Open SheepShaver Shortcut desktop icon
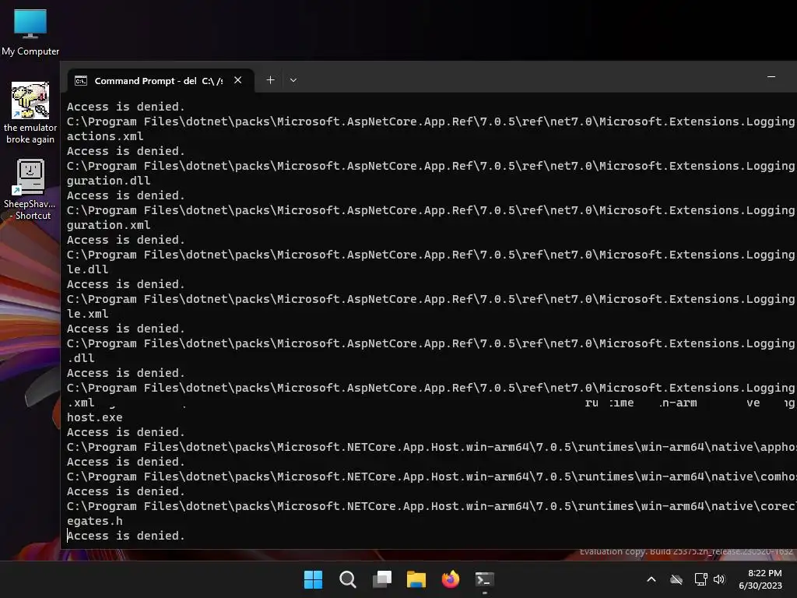The height and width of the screenshot is (598, 797). pyautogui.click(x=30, y=190)
